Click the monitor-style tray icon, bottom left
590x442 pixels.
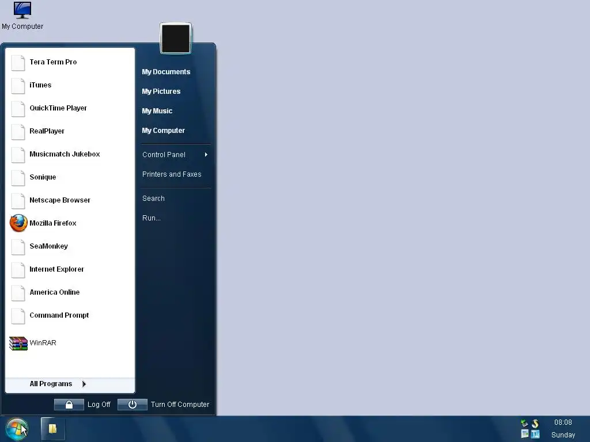[x=524, y=434]
